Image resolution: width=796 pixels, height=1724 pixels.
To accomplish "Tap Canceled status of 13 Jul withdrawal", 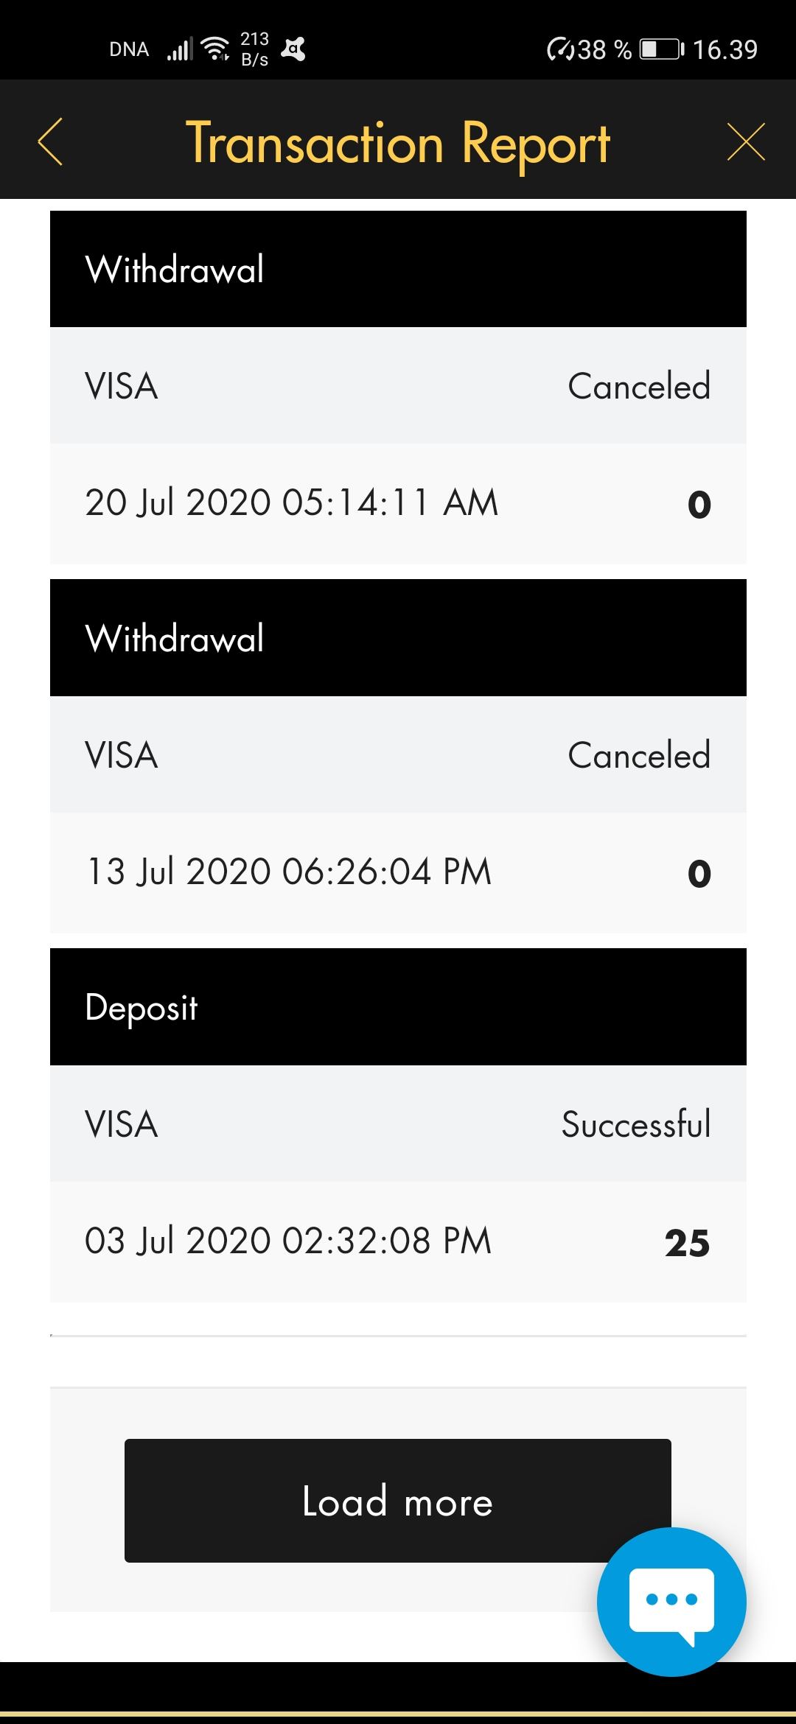I will point(639,755).
